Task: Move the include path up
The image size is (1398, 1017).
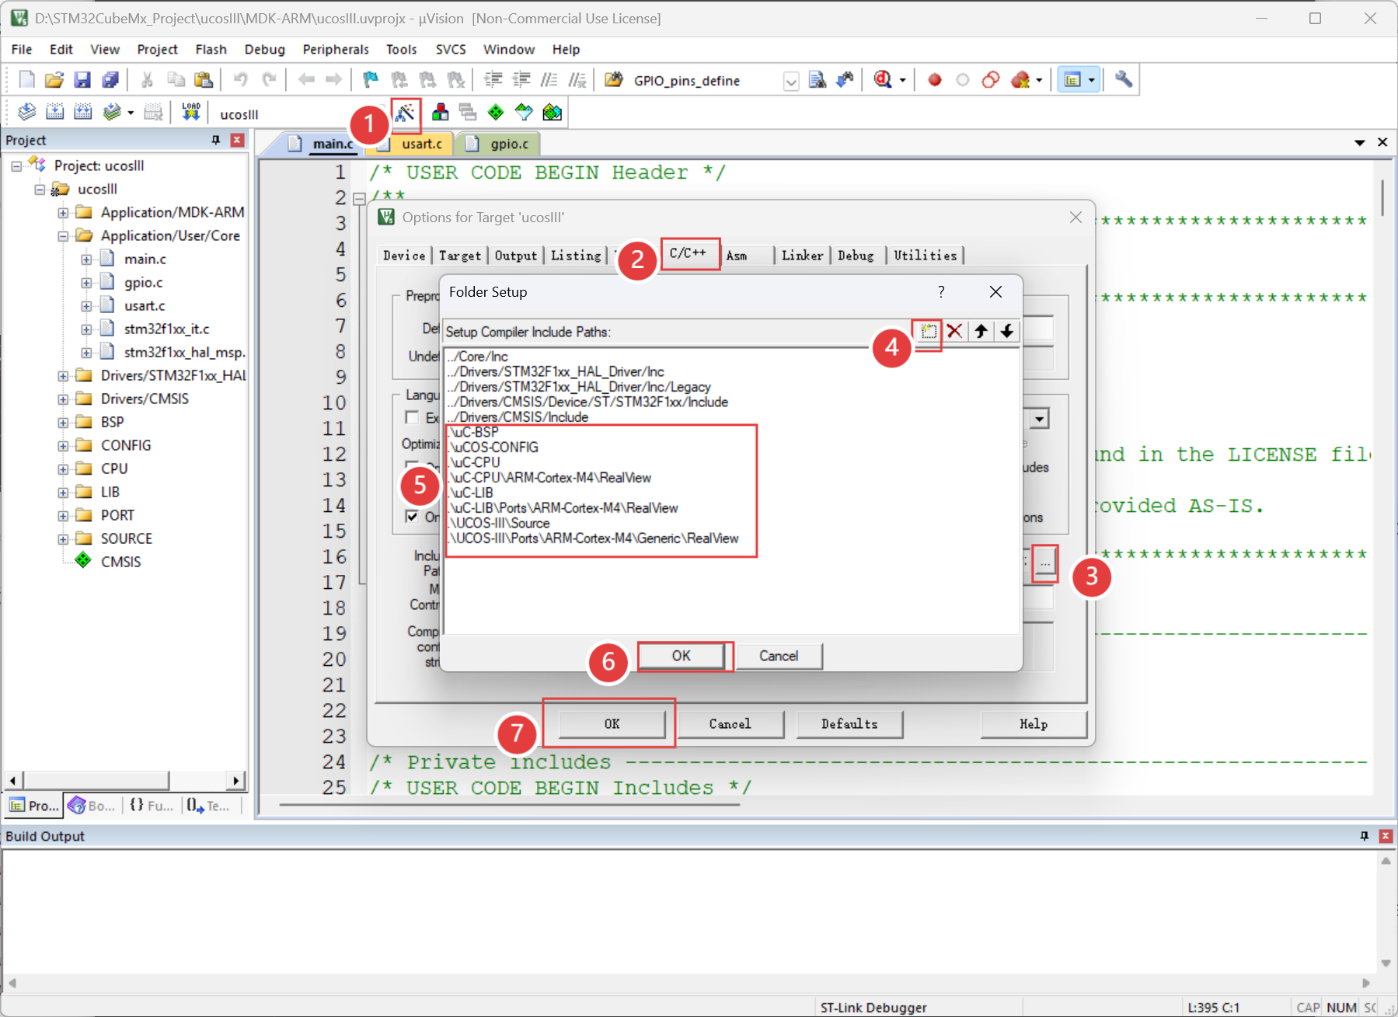Action: tap(981, 332)
